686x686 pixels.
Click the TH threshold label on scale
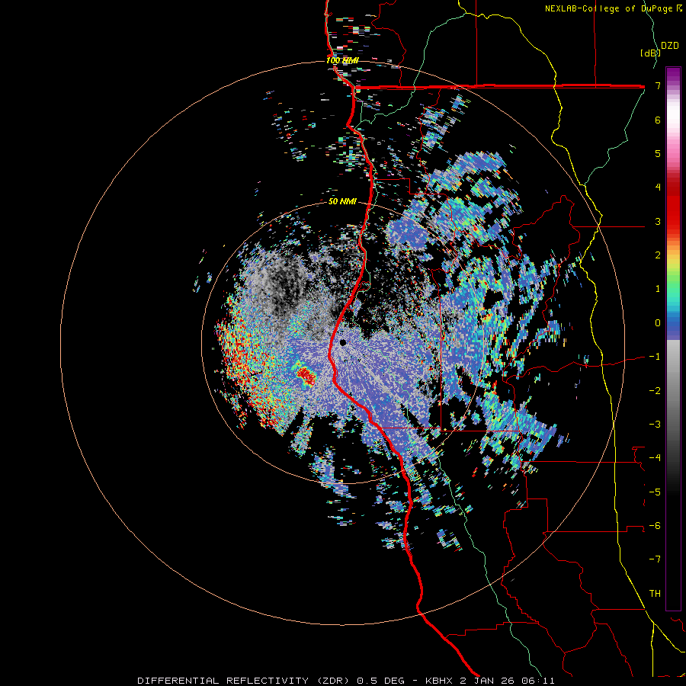pyautogui.click(x=655, y=593)
